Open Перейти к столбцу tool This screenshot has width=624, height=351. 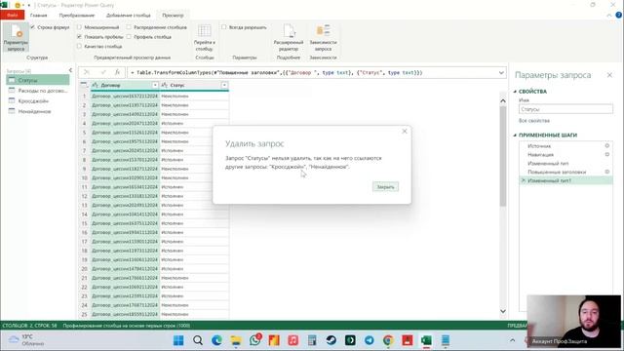click(x=204, y=38)
